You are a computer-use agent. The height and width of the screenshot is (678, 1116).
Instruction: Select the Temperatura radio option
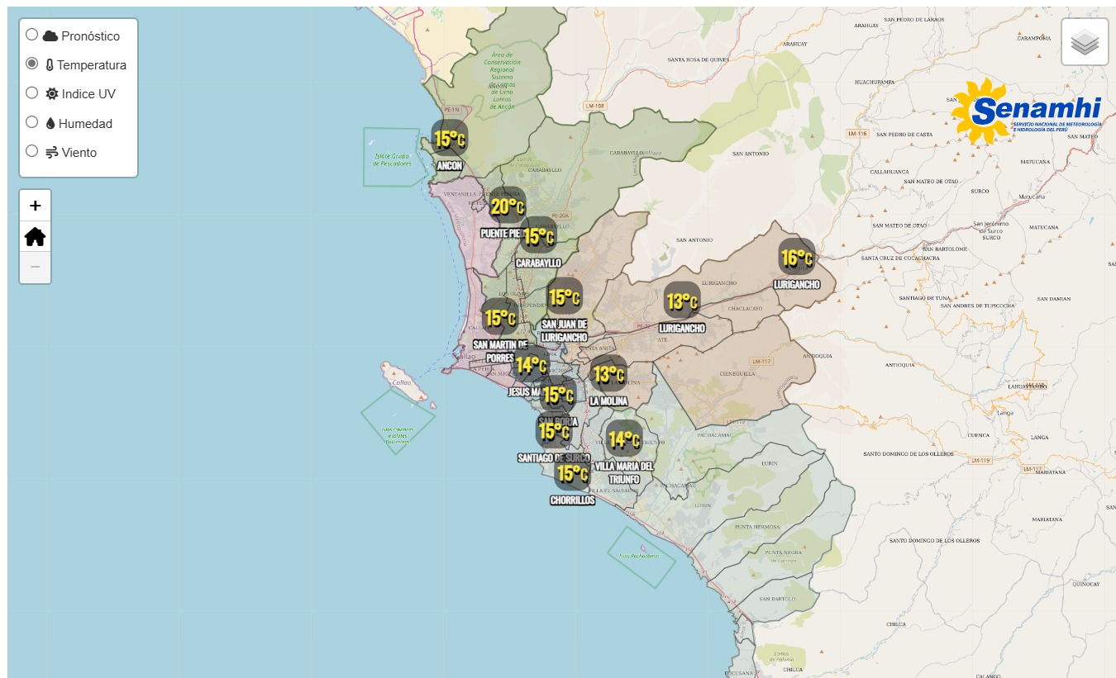(31, 64)
